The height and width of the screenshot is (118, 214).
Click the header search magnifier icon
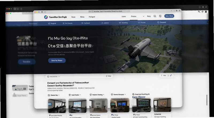coord(155,16)
